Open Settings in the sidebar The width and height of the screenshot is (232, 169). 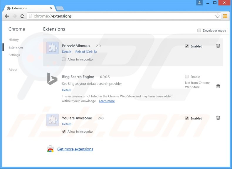coord(14,55)
